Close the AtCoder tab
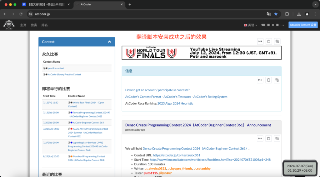The image size is (320, 177). point(122,4)
